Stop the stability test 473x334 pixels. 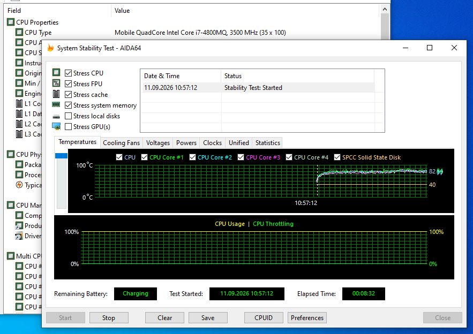coord(109,318)
